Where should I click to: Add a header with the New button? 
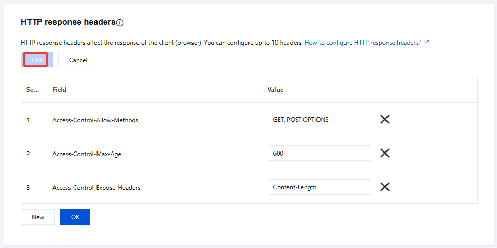[38, 217]
